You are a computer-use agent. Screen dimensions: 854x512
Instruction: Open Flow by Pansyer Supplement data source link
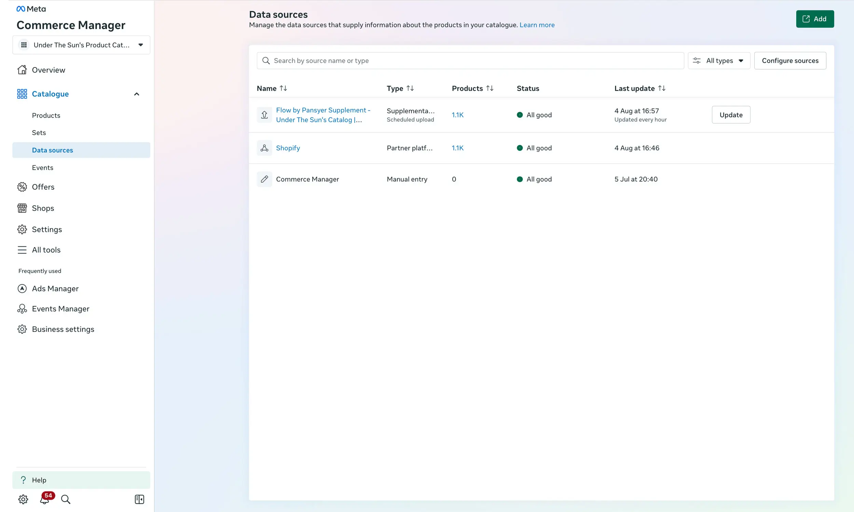pyautogui.click(x=323, y=115)
